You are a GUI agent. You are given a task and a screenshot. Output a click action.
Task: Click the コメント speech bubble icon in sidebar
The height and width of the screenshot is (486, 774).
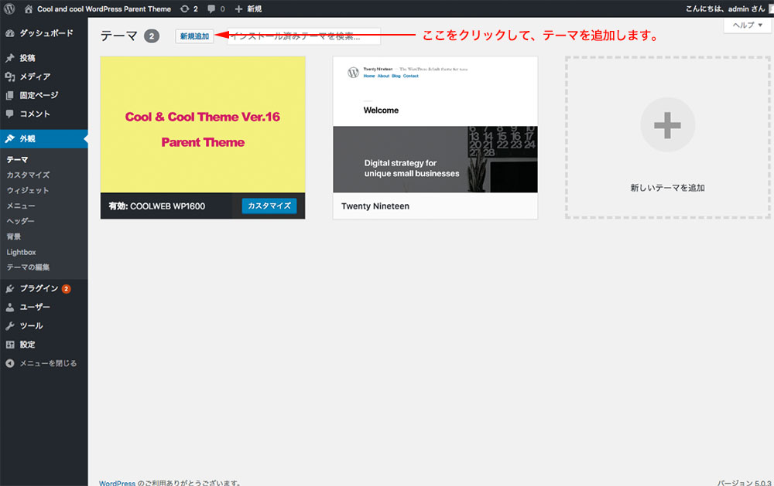point(10,114)
